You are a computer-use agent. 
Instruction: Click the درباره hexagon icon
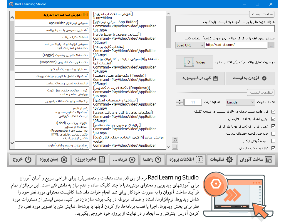[x=132, y=159]
